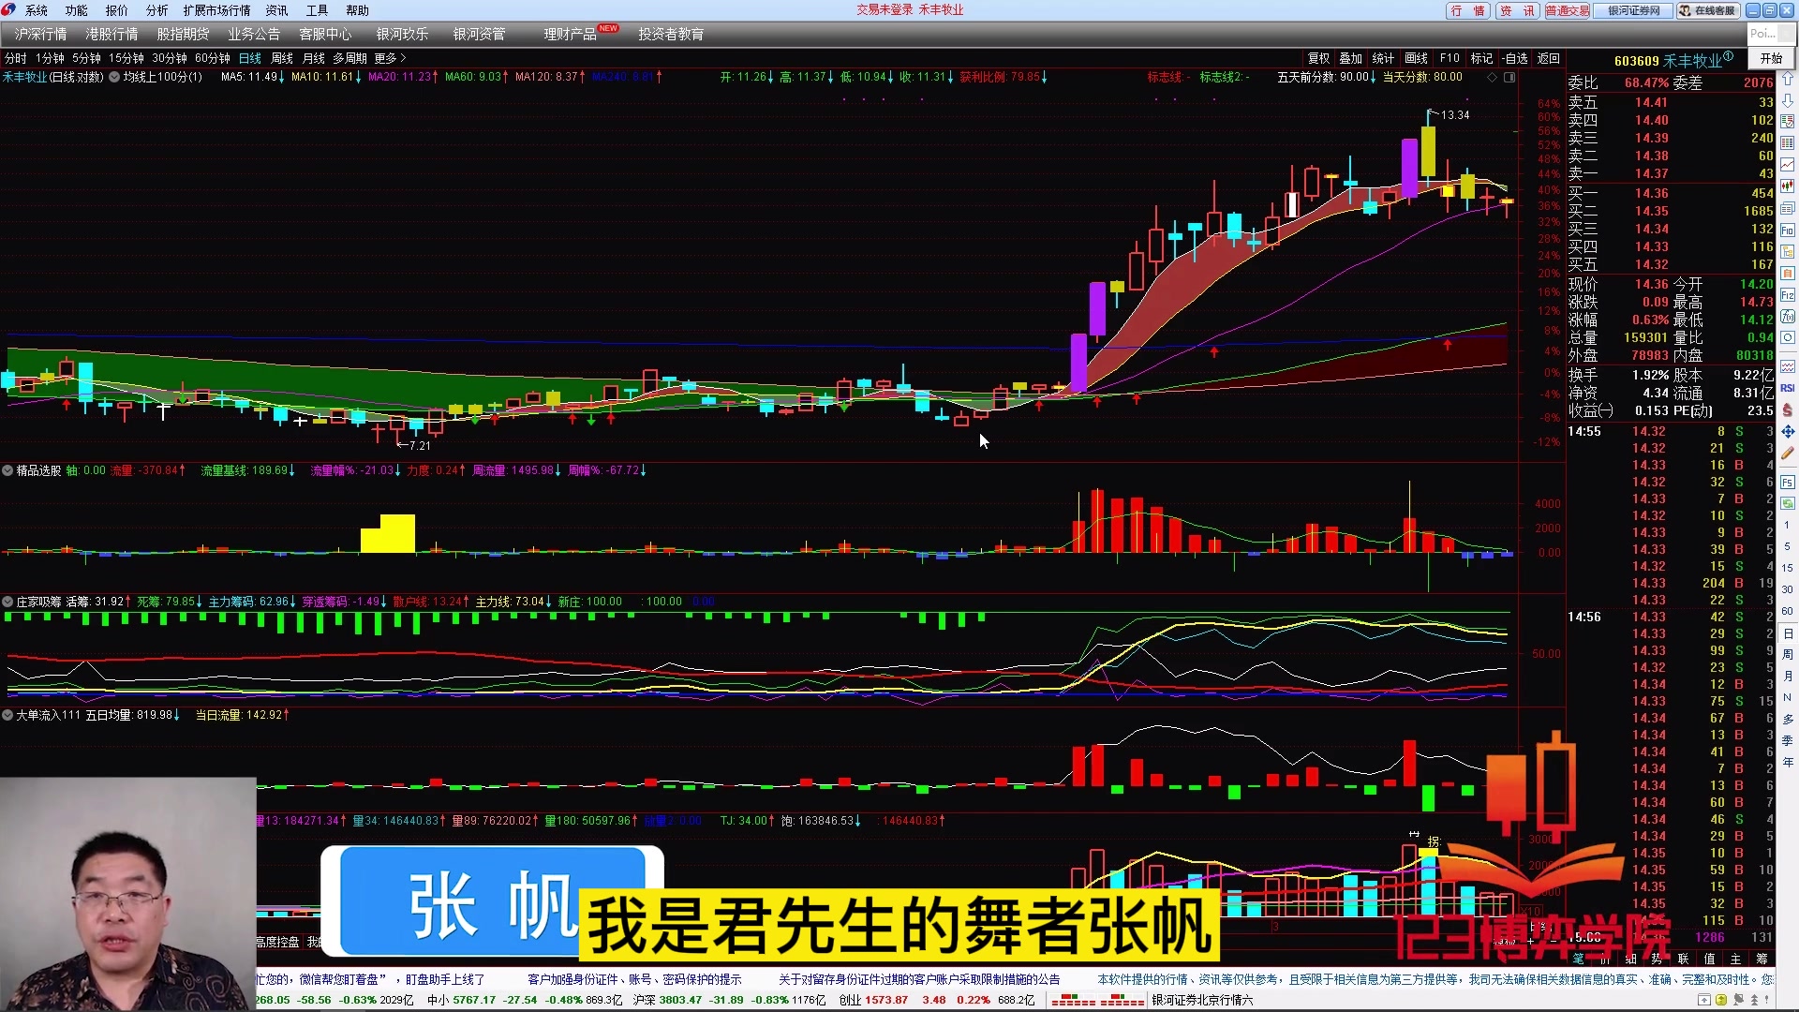The height and width of the screenshot is (1012, 1799).
Task: Click the 复权 adjustment button
Action: coord(1318,58)
